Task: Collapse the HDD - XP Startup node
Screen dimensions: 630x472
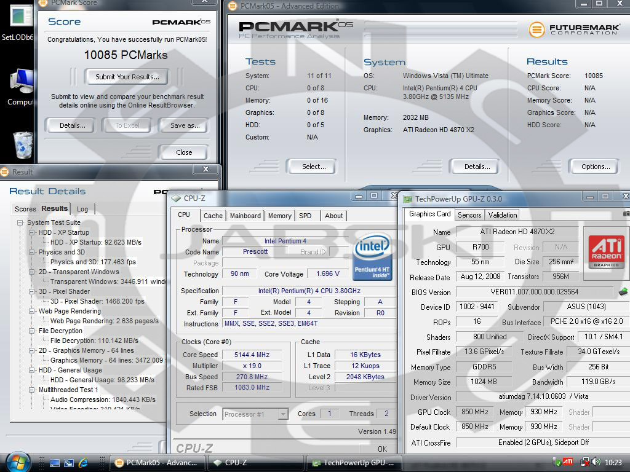Action: coord(32,232)
